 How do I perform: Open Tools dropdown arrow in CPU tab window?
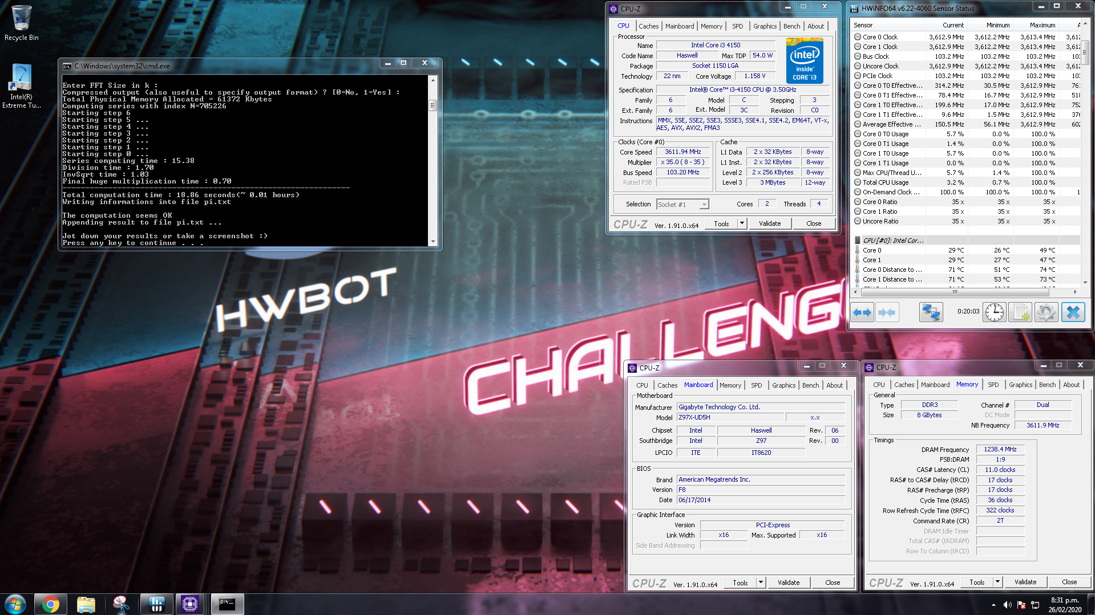(742, 223)
